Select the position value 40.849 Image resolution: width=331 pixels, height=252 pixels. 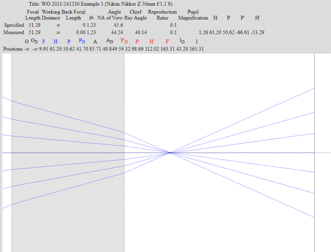click(110, 49)
